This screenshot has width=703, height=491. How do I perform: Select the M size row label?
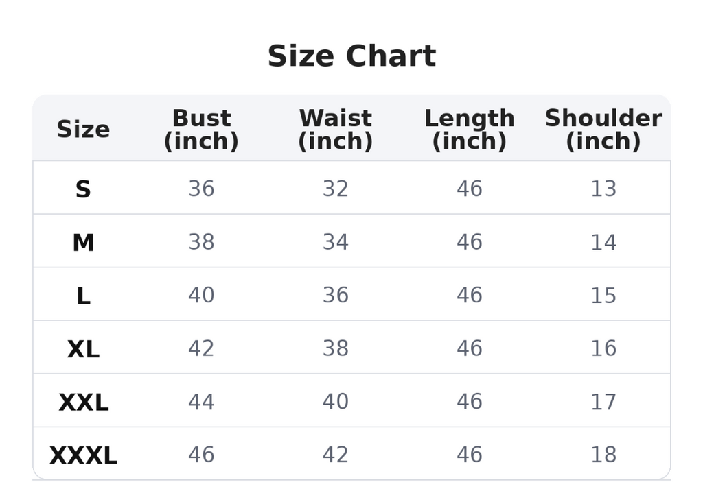[83, 242]
